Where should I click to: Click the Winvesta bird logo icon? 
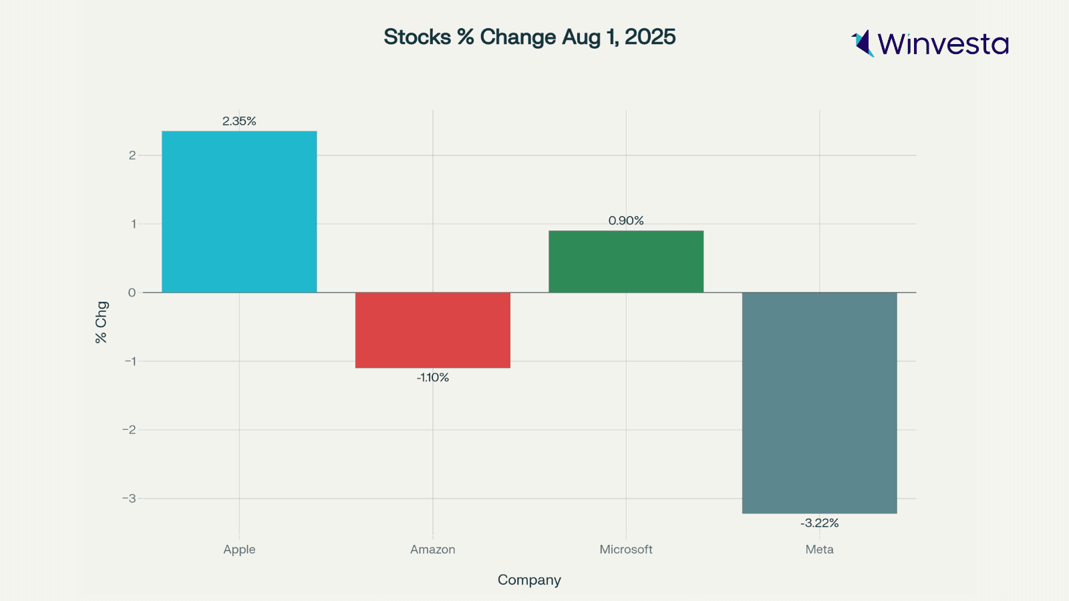[x=863, y=43]
